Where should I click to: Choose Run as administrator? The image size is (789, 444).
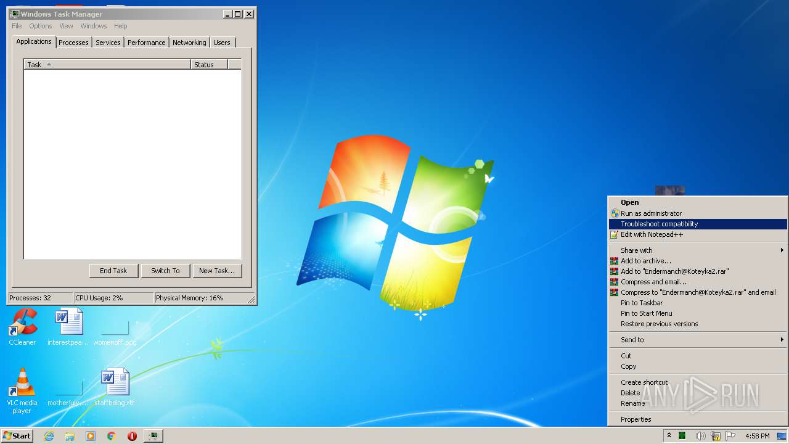tap(698, 213)
